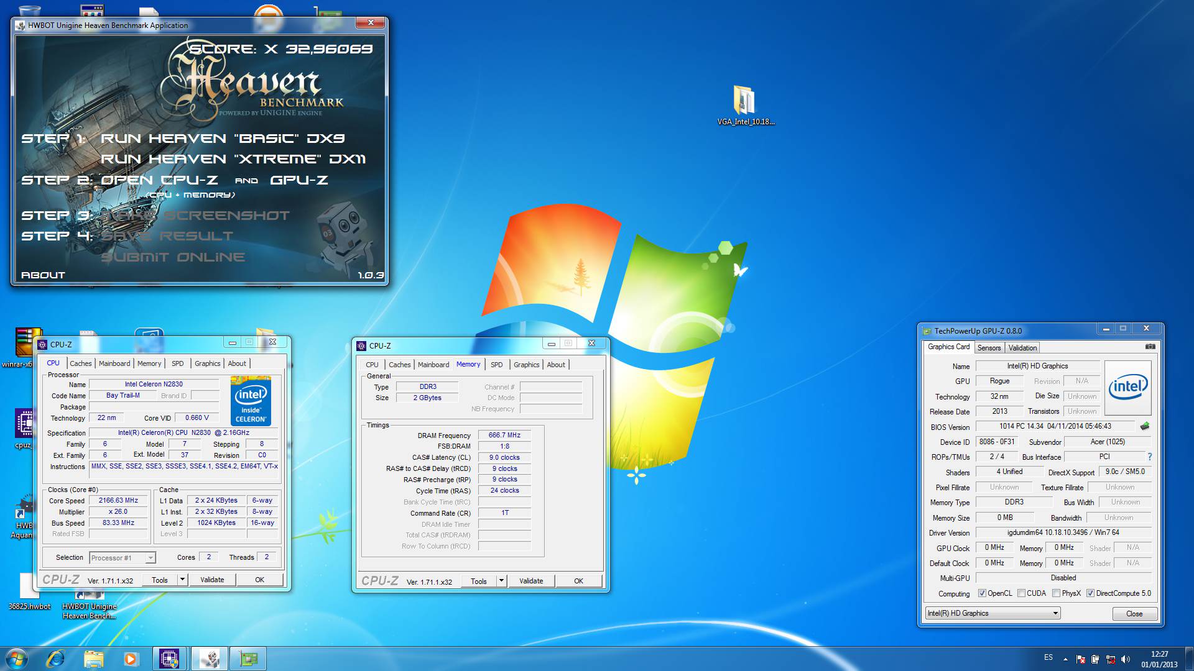Open the Tools dropdown arrow in Memory CPU-Z
The height and width of the screenshot is (671, 1194).
(501, 581)
